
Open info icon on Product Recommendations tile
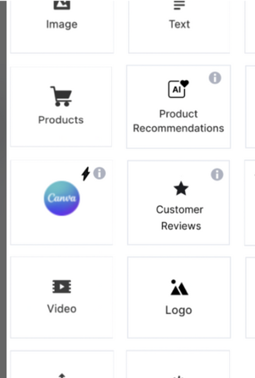click(215, 78)
